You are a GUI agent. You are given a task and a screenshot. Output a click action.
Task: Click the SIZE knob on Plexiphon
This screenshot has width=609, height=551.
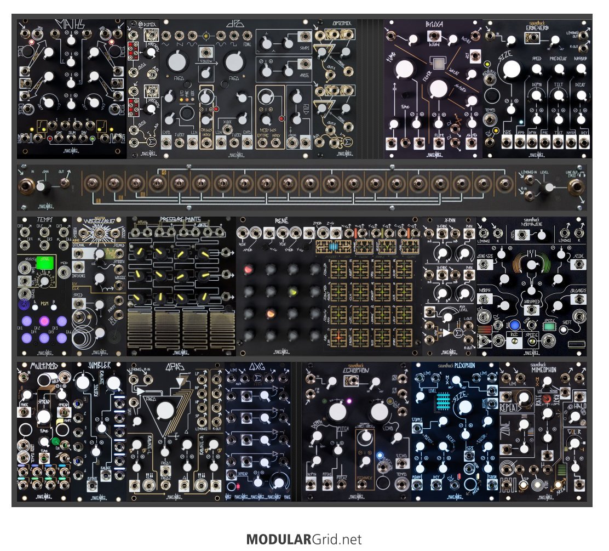(x=464, y=407)
